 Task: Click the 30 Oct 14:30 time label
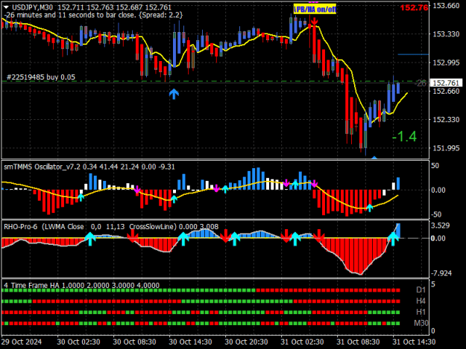(190, 342)
